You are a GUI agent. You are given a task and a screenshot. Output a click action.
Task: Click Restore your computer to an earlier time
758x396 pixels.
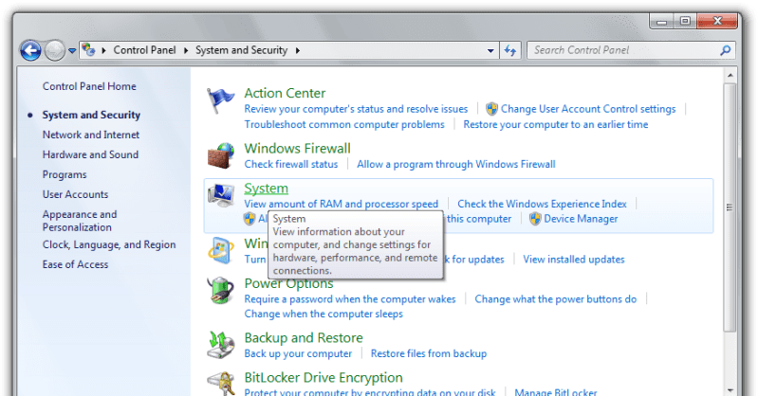pos(556,125)
